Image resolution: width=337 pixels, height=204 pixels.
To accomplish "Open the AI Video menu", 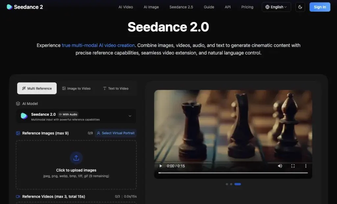I will coord(126,7).
